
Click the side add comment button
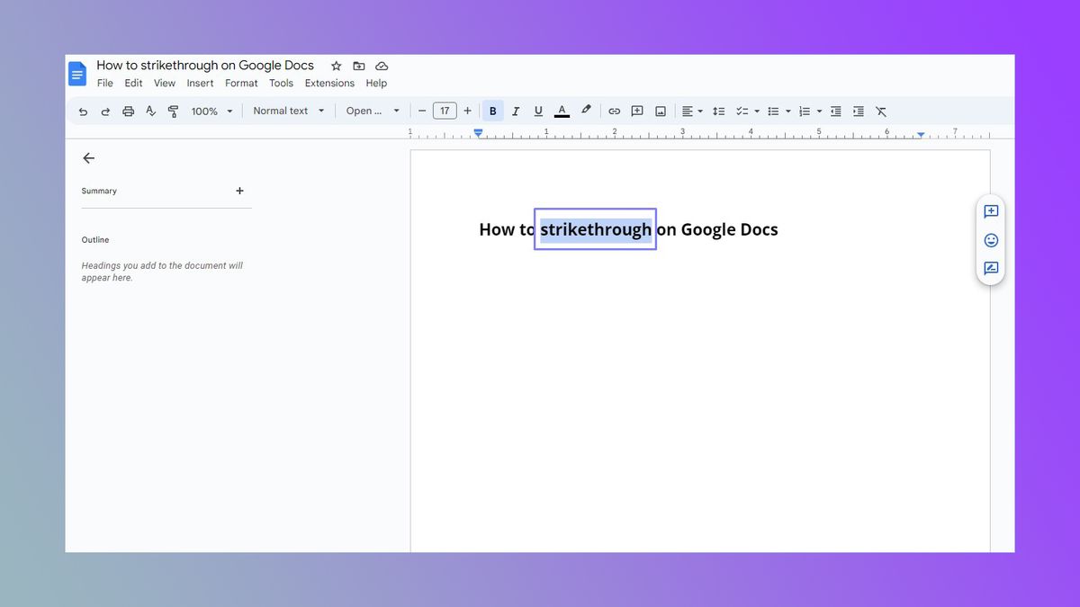pos(991,212)
